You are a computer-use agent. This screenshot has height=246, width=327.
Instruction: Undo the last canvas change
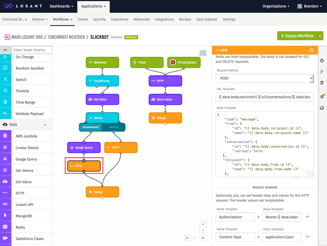tap(187, 238)
